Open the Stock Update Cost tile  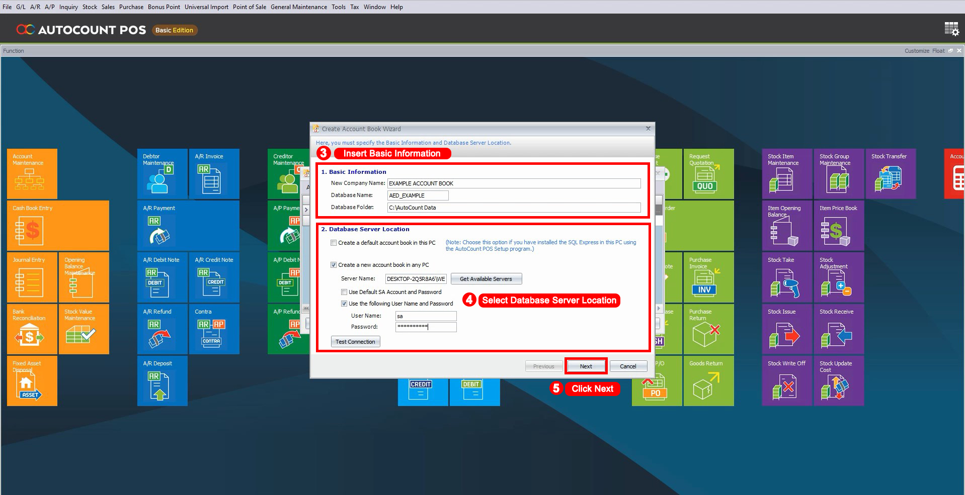(839, 381)
